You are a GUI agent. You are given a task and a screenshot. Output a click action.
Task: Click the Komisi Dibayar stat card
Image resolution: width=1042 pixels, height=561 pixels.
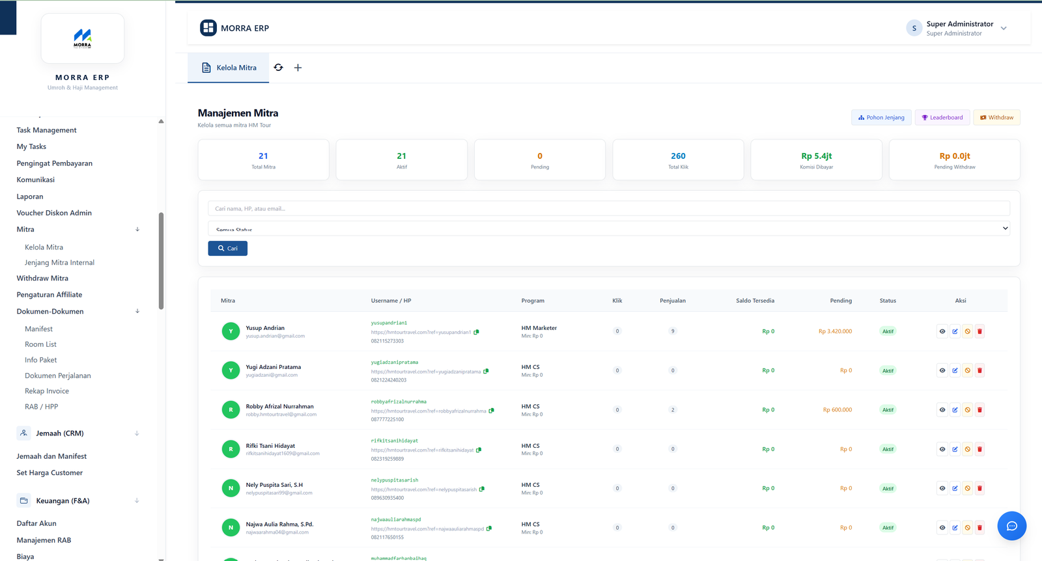pos(816,159)
